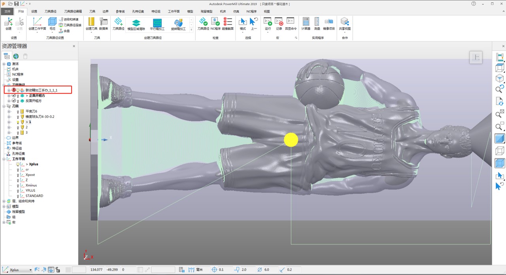This screenshot has height=275, width=506.
Task: Click 刀具路径 create toolpath icon
Action: 118,22
